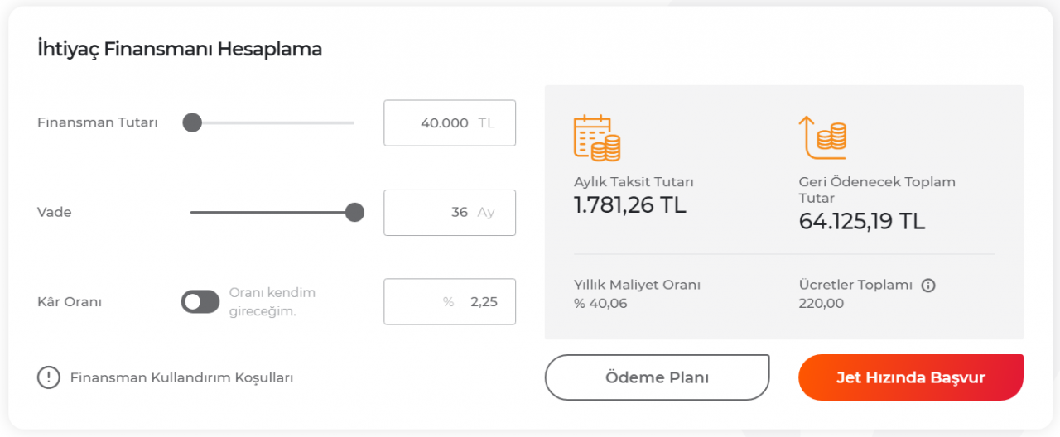Click the Finansman Tutarı slider handle

(x=192, y=122)
